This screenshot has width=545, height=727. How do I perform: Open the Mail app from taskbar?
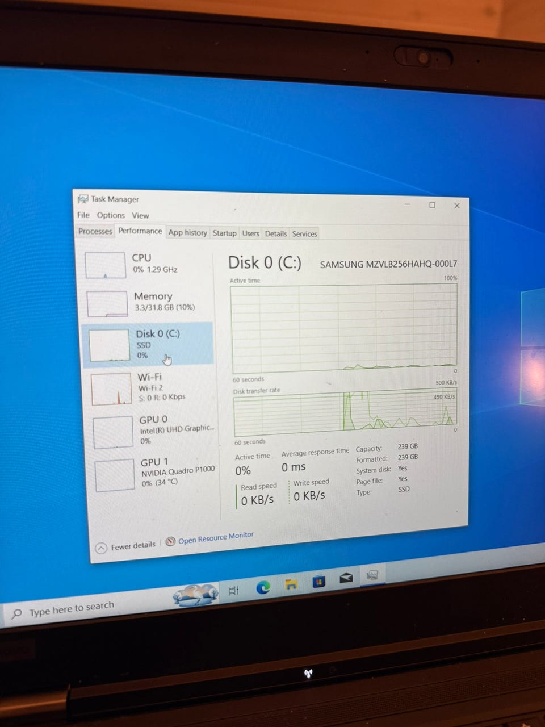[x=346, y=578]
